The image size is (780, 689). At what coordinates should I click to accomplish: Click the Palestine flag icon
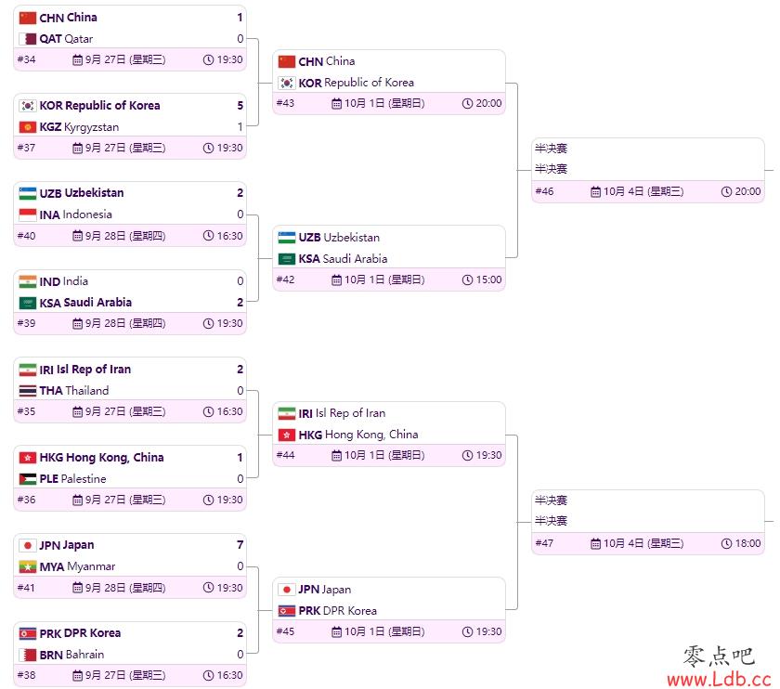tap(27, 479)
